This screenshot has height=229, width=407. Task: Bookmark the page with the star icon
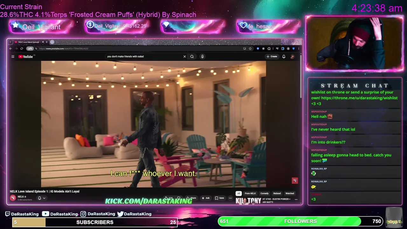click(250, 49)
